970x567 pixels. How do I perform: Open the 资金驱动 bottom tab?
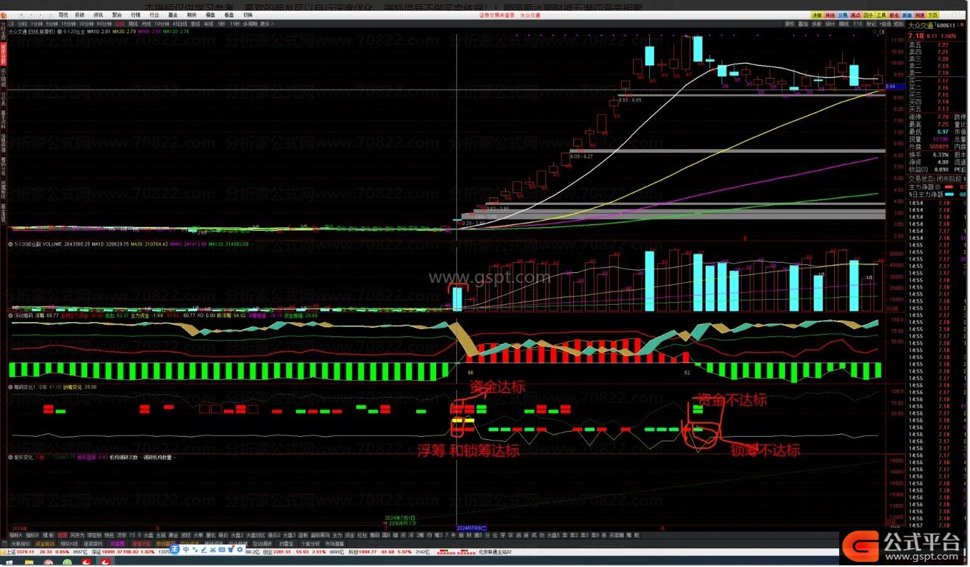pyautogui.click(x=44, y=544)
